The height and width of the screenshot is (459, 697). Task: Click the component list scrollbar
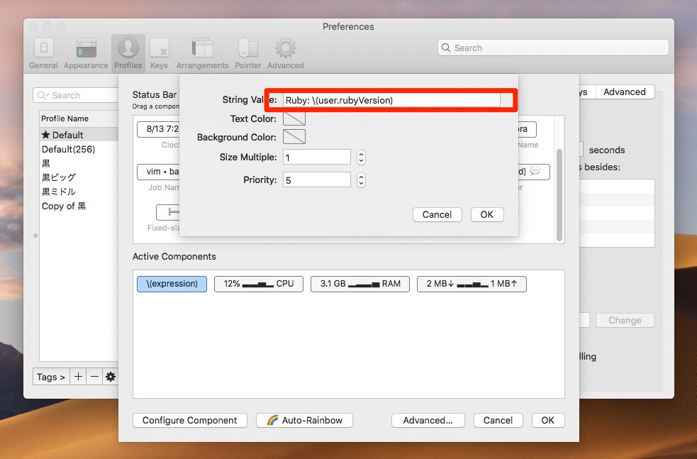point(559,195)
